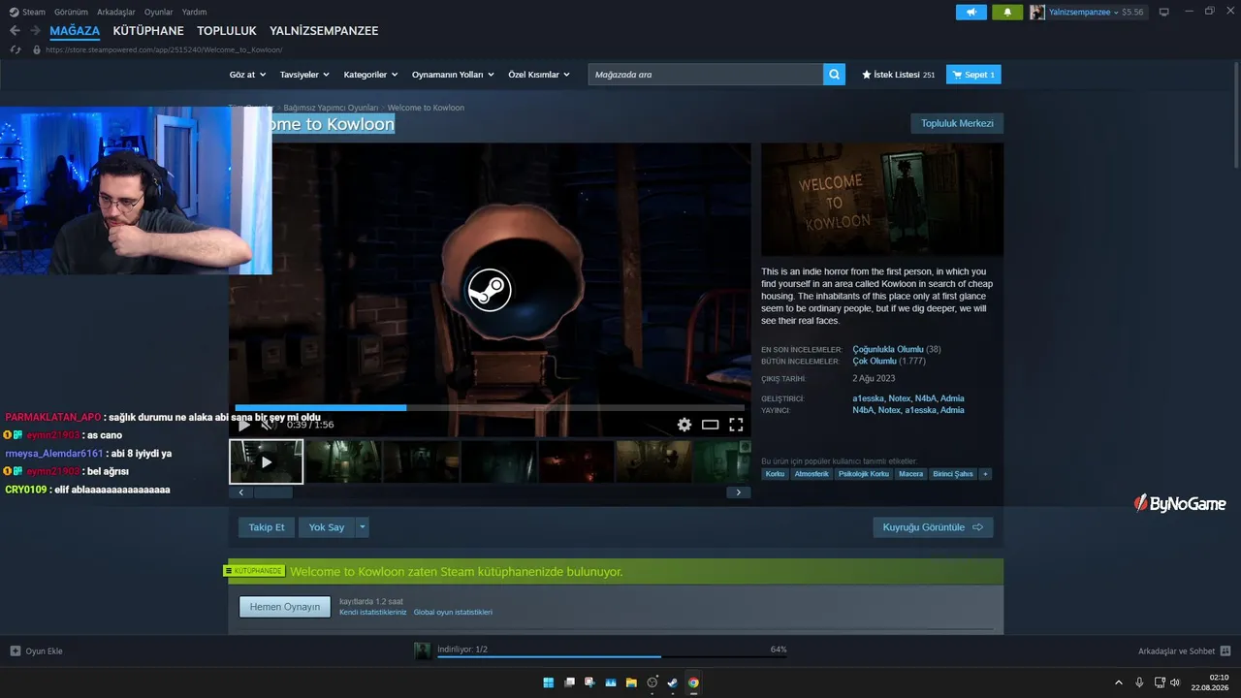Open Chrome from the taskbar
This screenshot has width=1241, height=698.
click(693, 682)
